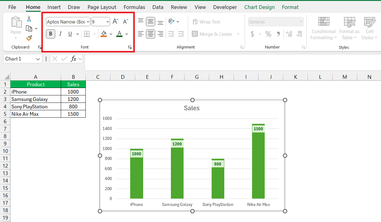The width and height of the screenshot is (381, 222).
Task: Switch to the Insert tab
Action: [x=54, y=7]
